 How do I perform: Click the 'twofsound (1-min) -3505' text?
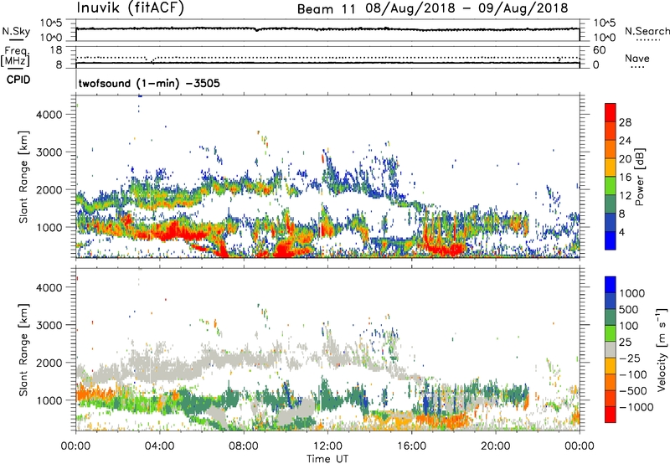pyautogui.click(x=149, y=83)
